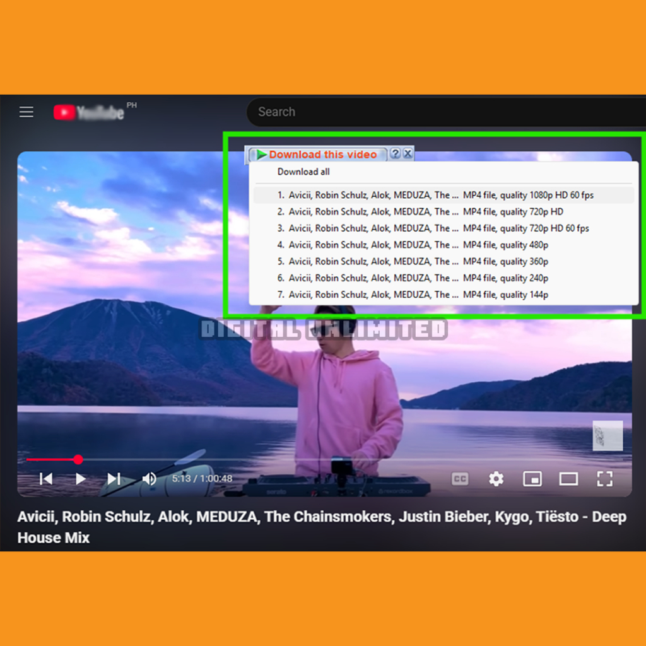Switch to theater mode

568,479
